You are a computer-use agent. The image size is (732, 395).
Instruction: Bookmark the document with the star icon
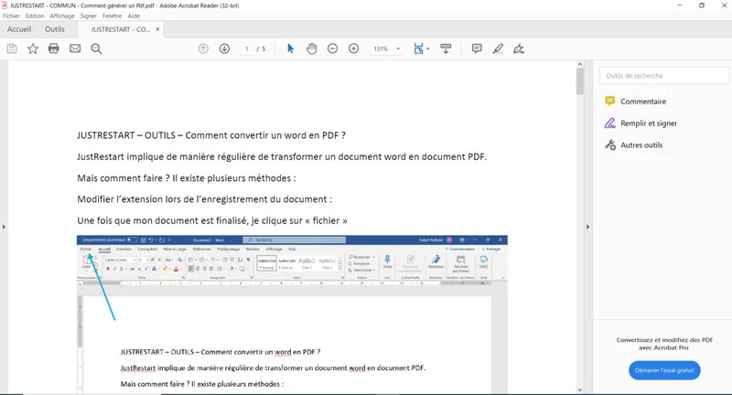pyautogui.click(x=33, y=48)
